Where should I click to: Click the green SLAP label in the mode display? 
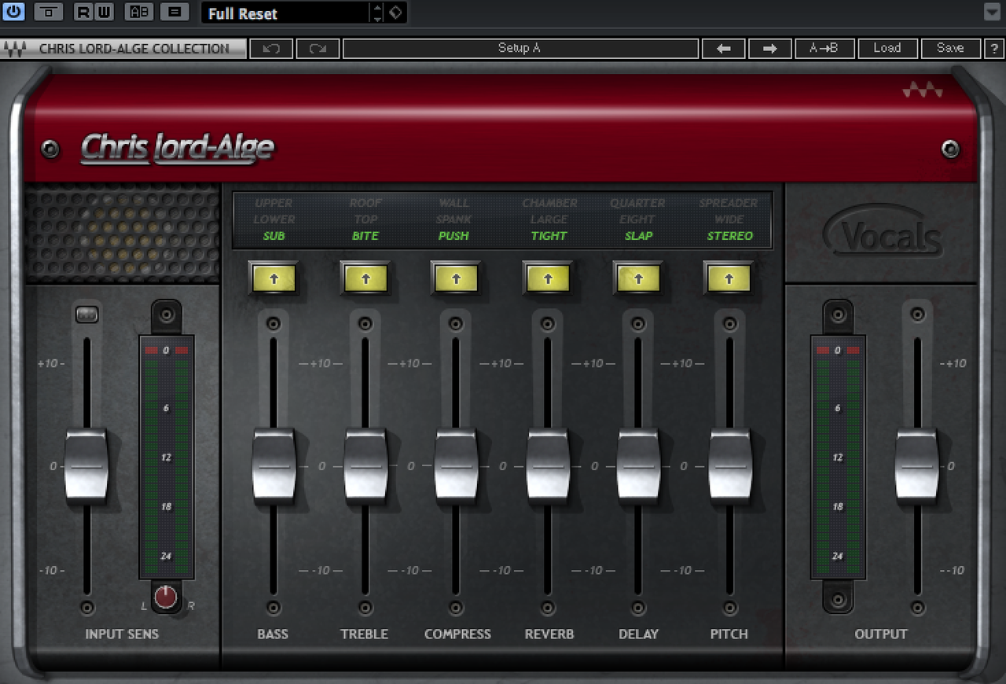click(639, 236)
